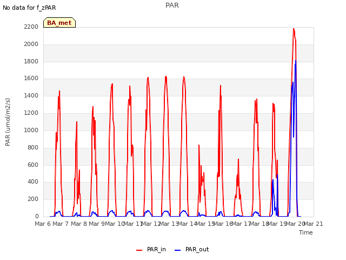Click the Mar 12 x-axis label
The width and height of the screenshot is (346, 260).
(x=151, y=224)
